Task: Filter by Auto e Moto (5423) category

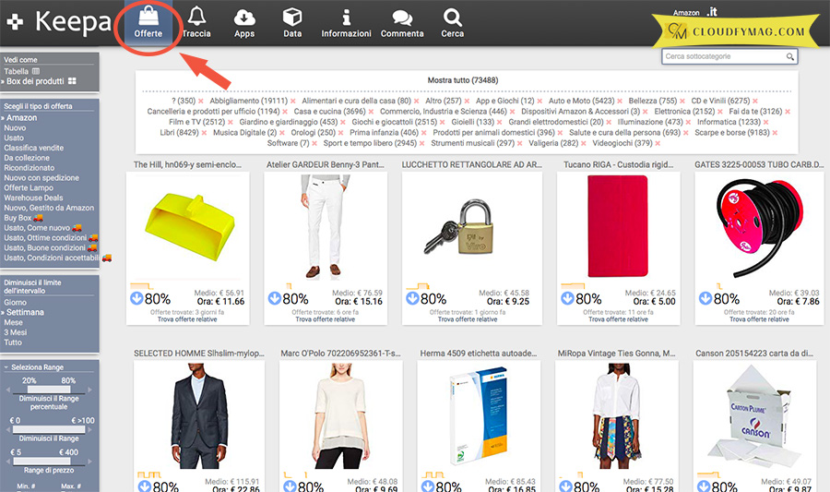Action: coord(581,101)
